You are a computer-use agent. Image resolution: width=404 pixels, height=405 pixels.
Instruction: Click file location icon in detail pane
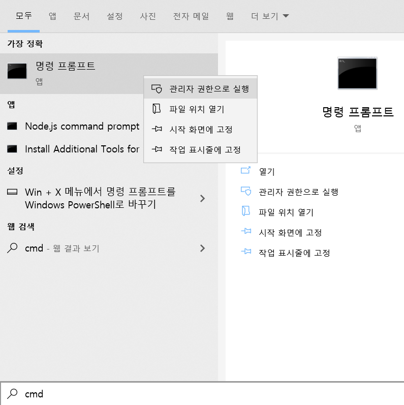point(245,211)
